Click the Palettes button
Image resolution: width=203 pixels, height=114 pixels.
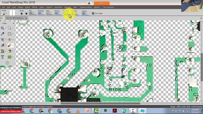[x=97, y=7]
